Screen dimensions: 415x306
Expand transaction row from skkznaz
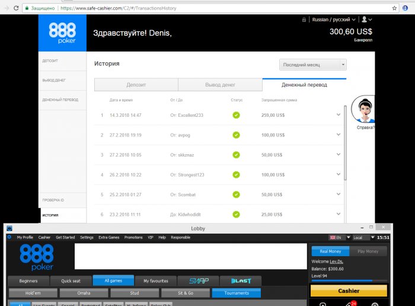pyautogui.click(x=339, y=154)
